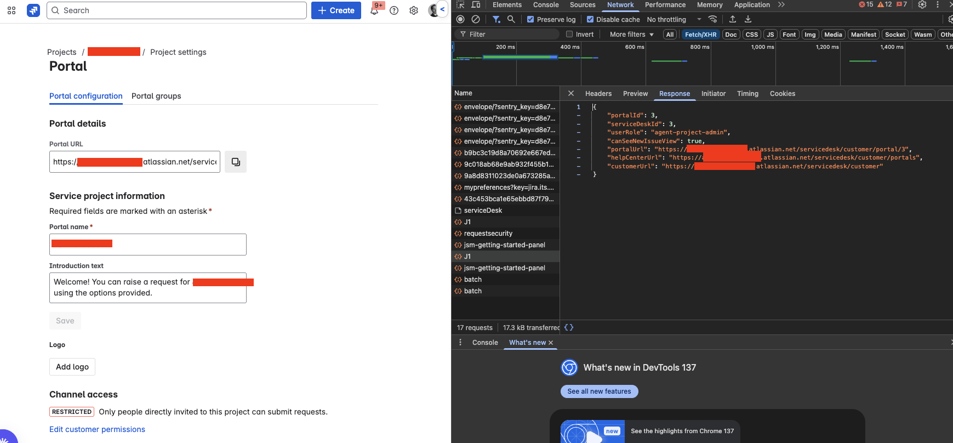Export the HAR file
This screenshot has width=953, height=443.
(748, 19)
